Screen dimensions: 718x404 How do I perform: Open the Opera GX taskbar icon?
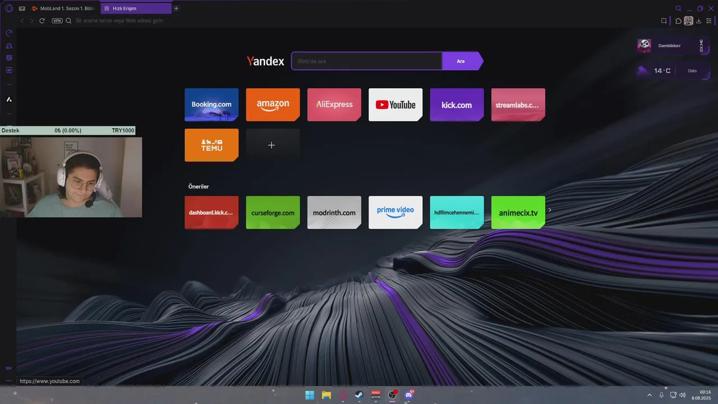(x=343, y=395)
